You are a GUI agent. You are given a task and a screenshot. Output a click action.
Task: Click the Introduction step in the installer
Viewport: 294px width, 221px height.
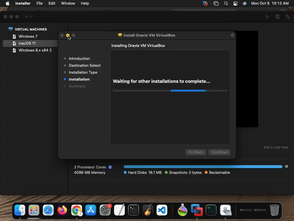click(x=79, y=59)
